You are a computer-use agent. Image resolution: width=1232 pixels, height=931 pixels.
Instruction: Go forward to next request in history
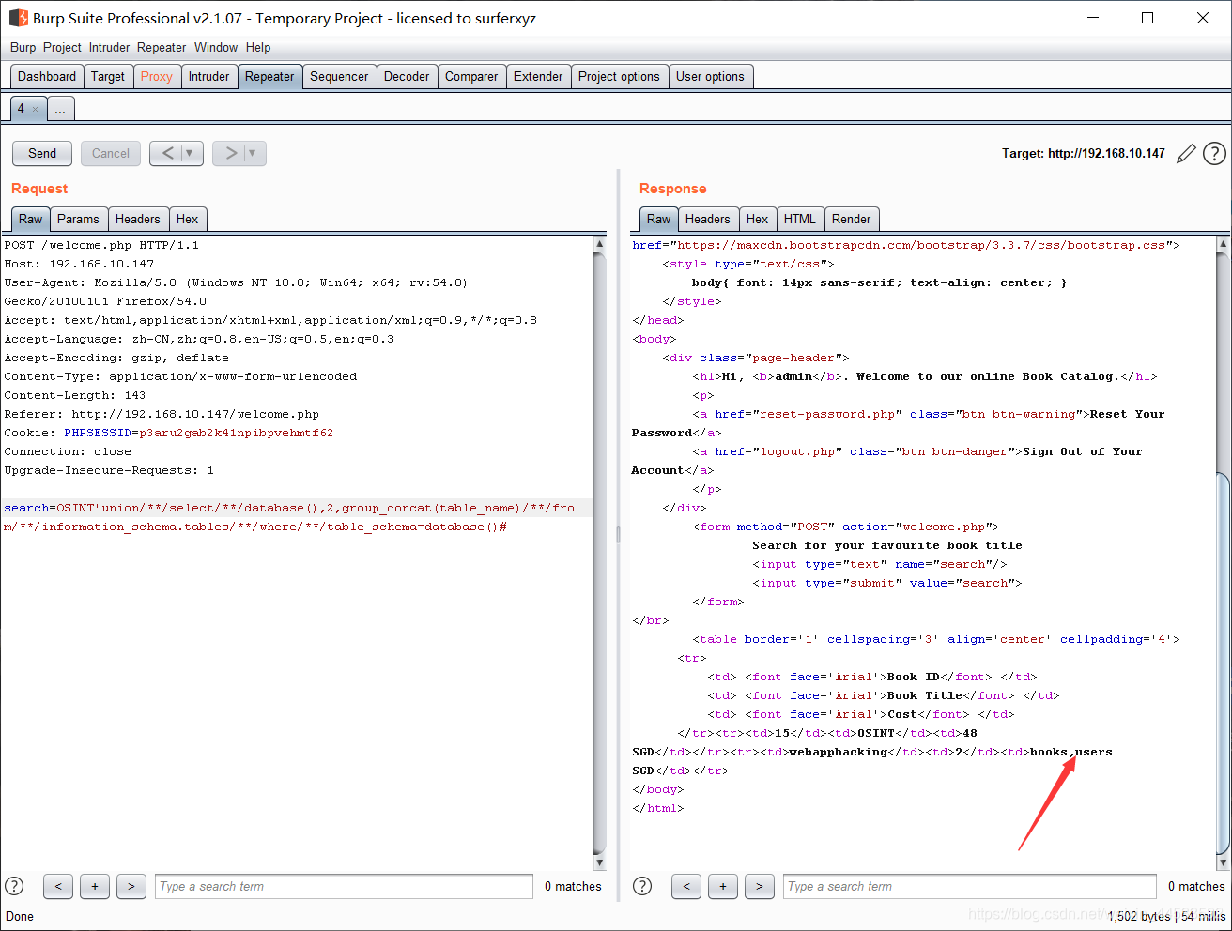pyautogui.click(x=230, y=153)
